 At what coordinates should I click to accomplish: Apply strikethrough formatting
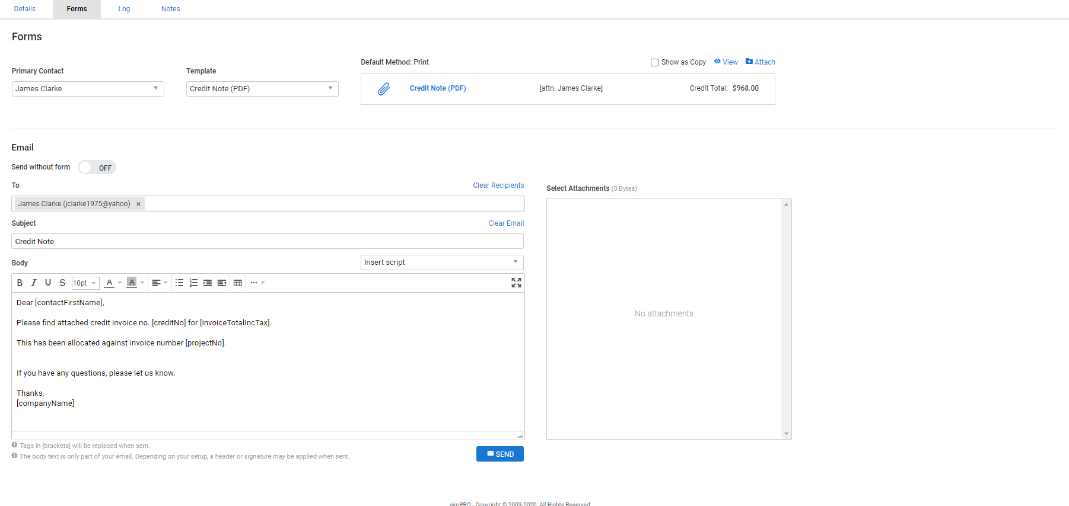click(x=62, y=283)
